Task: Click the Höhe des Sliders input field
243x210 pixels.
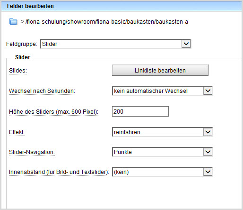Action: click(140, 111)
